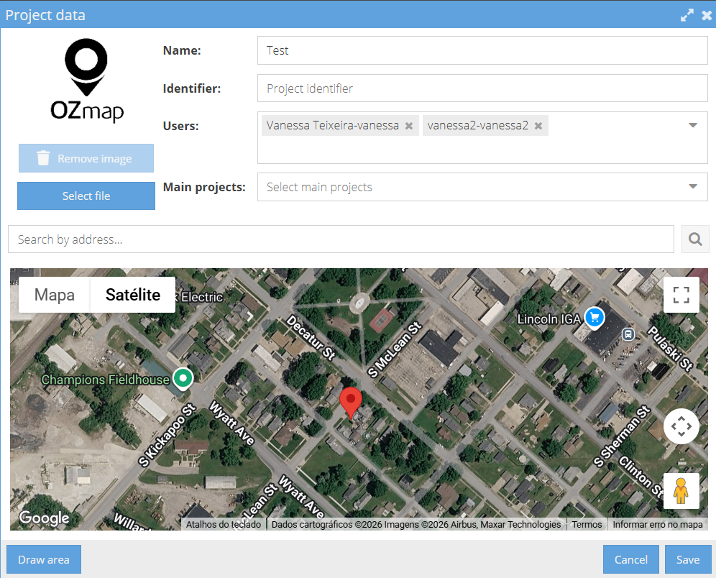This screenshot has height=578, width=716.
Task: Click inside the Identifier input field
Action: [x=482, y=88]
